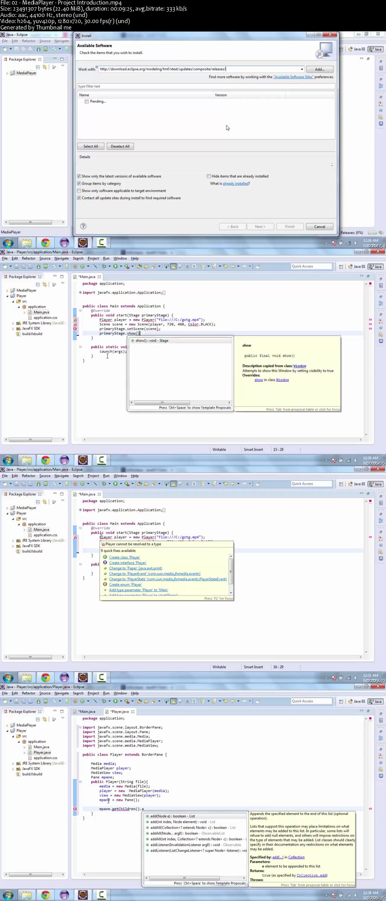The image size is (386, 901).
Task: Click the help question mark icon in Install dialog
Action: 83,226
